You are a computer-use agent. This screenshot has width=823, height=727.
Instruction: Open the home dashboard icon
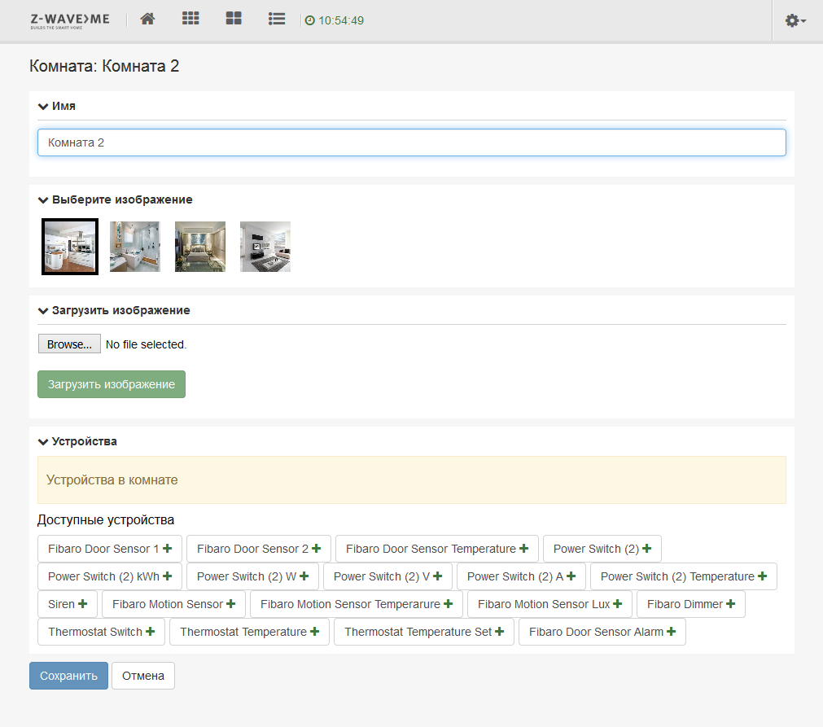(x=147, y=20)
